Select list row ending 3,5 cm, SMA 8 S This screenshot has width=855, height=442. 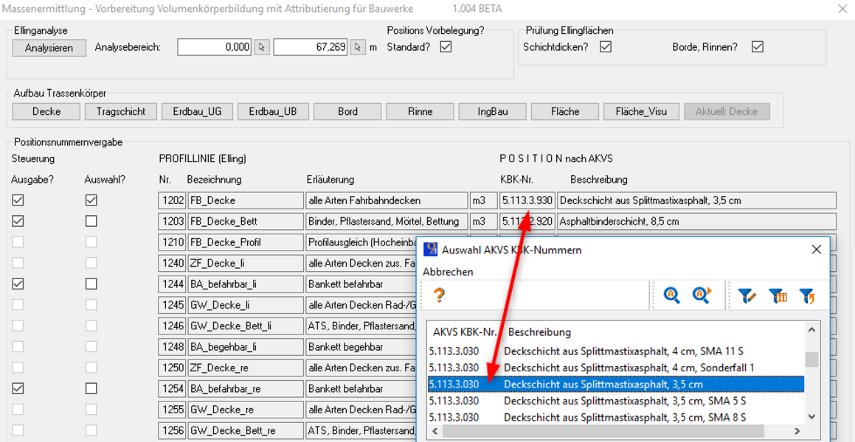(616, 418)
